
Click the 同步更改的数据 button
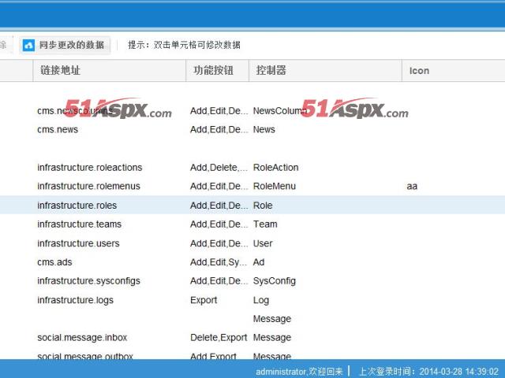[x=65, y=45]
